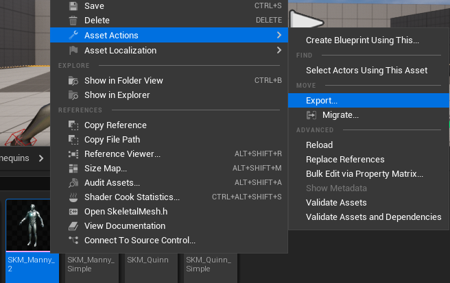Click the Shader Cook Statistics icon

[73, 197]
